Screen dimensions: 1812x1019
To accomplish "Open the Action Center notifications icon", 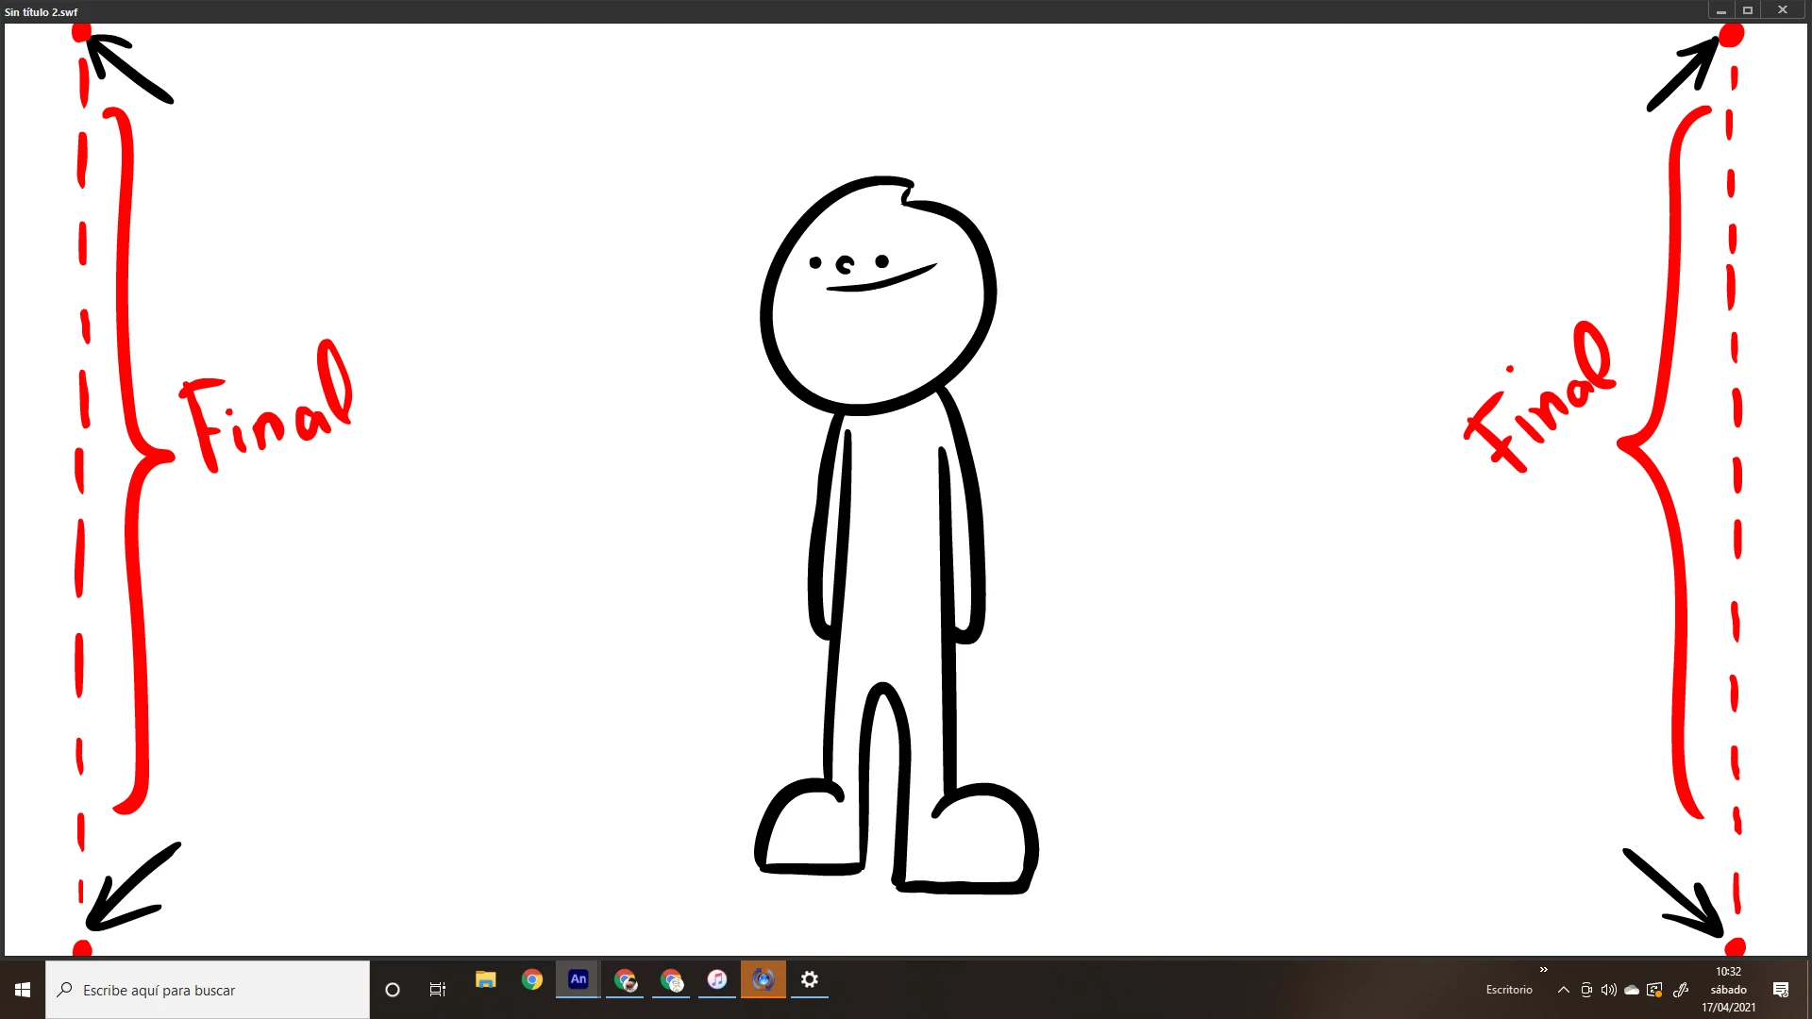I will tap(1781, 990).
